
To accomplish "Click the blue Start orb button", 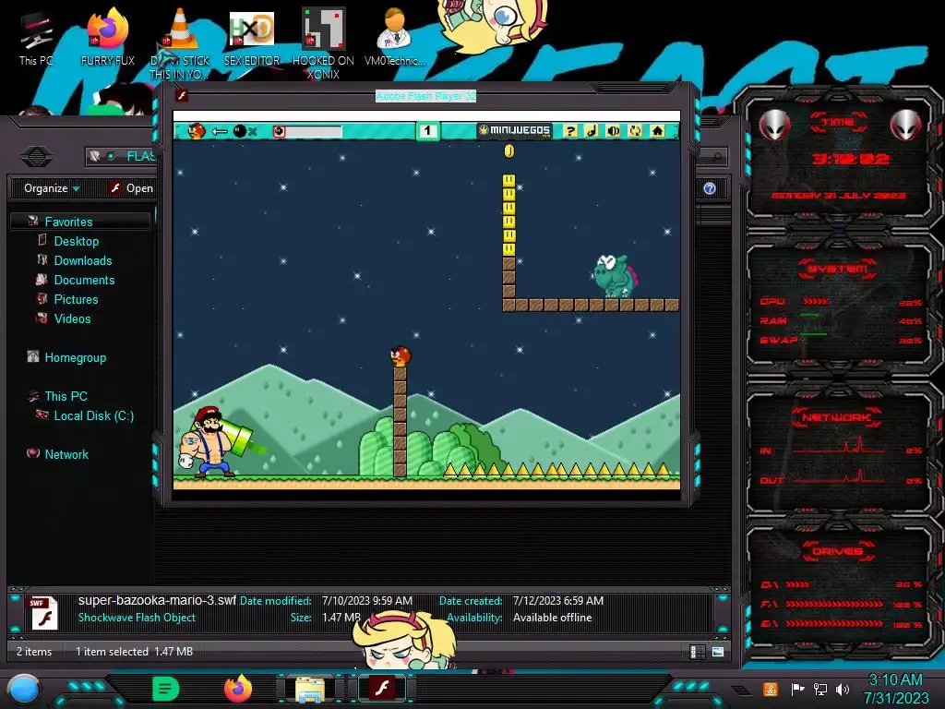I will tap(24, 690).
